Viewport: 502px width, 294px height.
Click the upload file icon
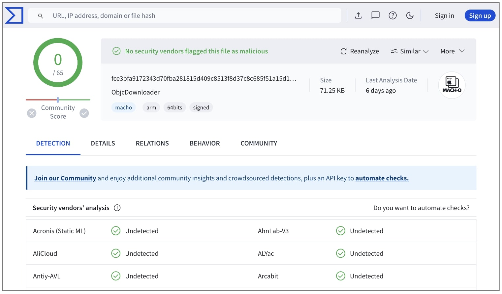[x=358, y=15]
